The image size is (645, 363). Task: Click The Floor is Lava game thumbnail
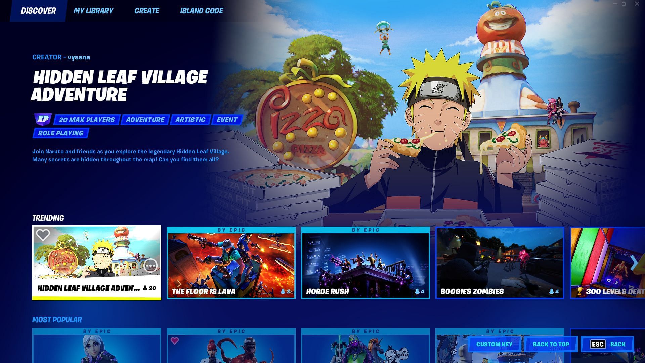point(231,263)
